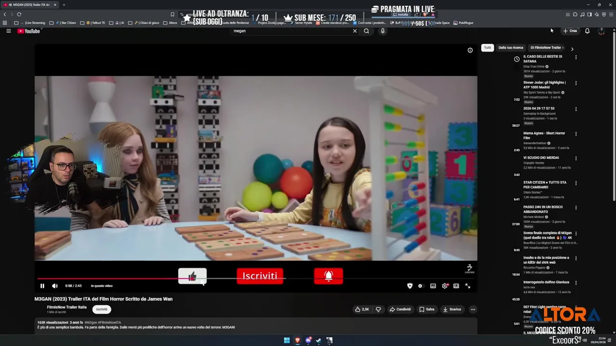The width and height of the screenshot is (616, 346).
Task: Select the Dalla tua ricerca chip
Action: [x=511, y=48]
